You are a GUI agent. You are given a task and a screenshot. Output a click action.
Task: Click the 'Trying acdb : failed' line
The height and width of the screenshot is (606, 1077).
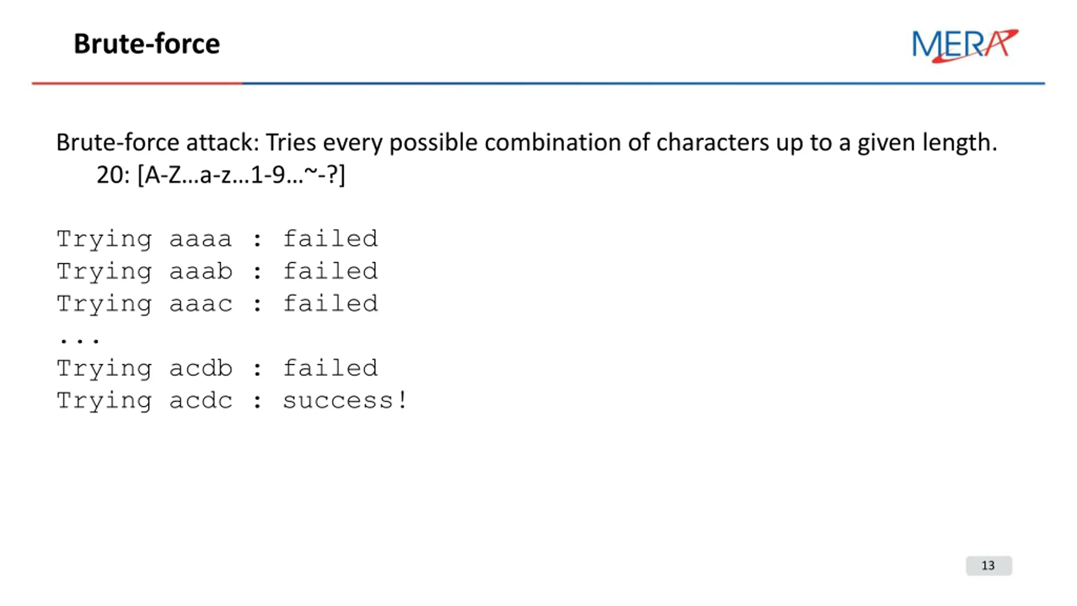(x=218, y=368)
